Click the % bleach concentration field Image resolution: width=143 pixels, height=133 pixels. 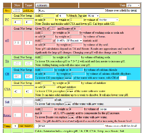click(x=62, y=16)
